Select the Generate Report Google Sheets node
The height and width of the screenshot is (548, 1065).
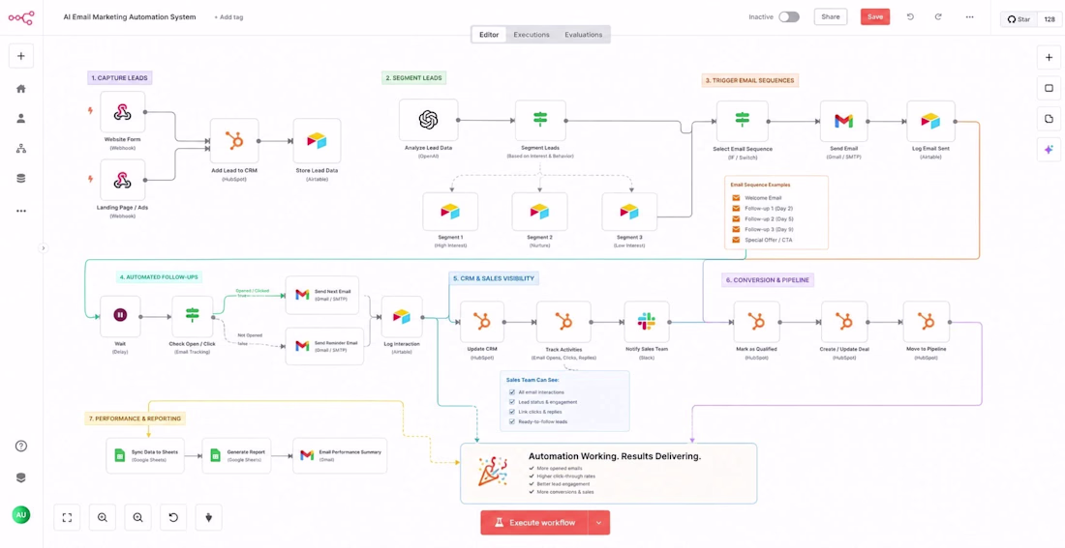[x=237, y=455]
